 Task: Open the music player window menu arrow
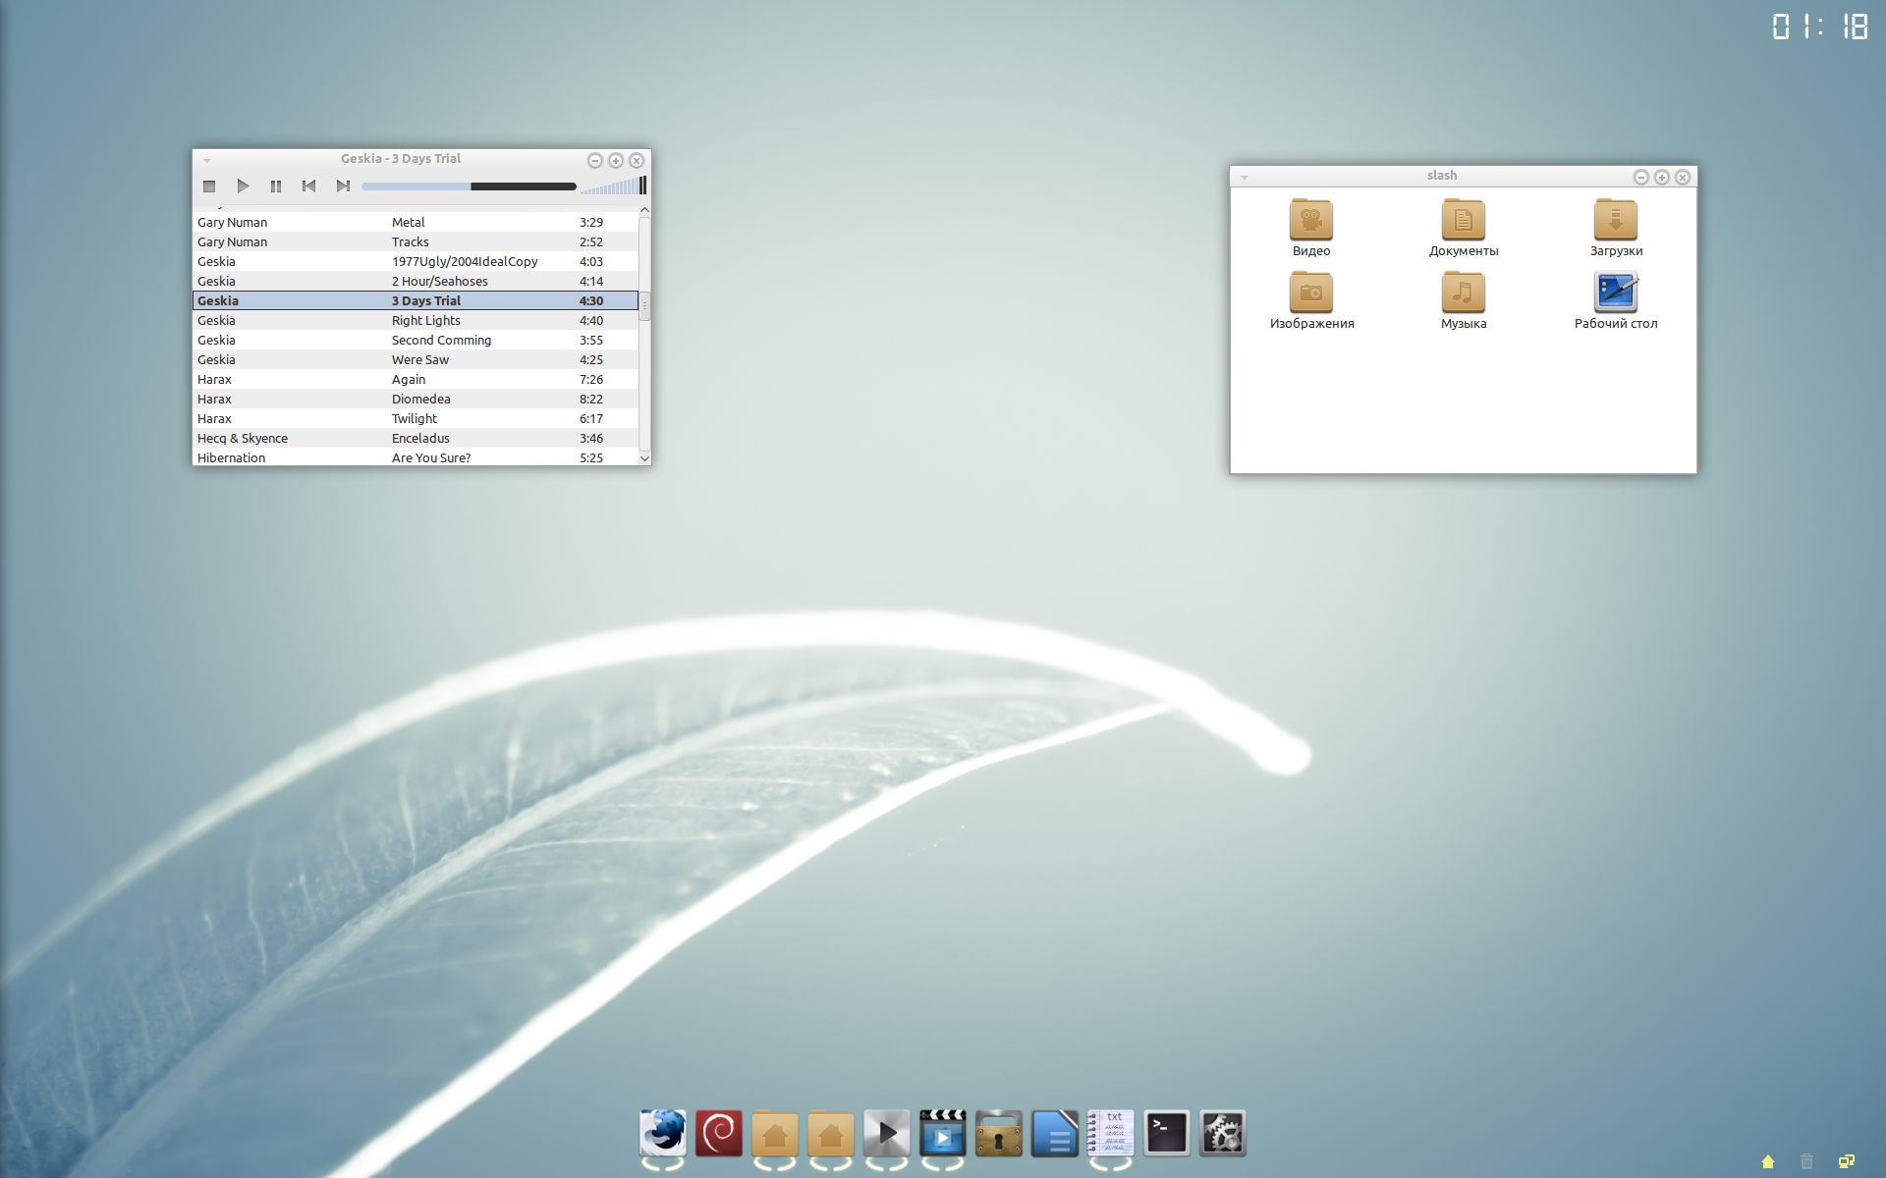coord(207,160)
